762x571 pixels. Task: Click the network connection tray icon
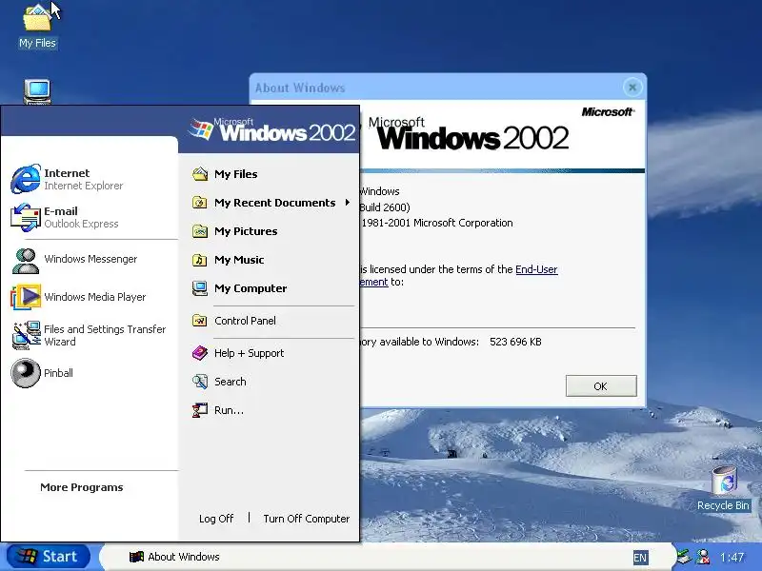(x=685, y=557)
